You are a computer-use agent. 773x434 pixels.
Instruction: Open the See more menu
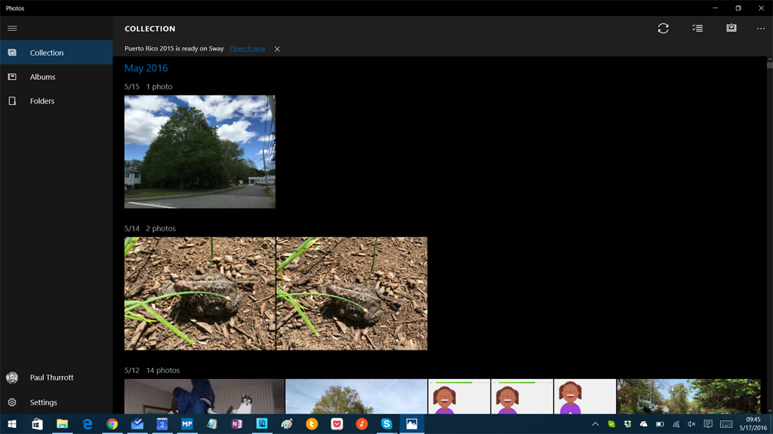[761, 28]
